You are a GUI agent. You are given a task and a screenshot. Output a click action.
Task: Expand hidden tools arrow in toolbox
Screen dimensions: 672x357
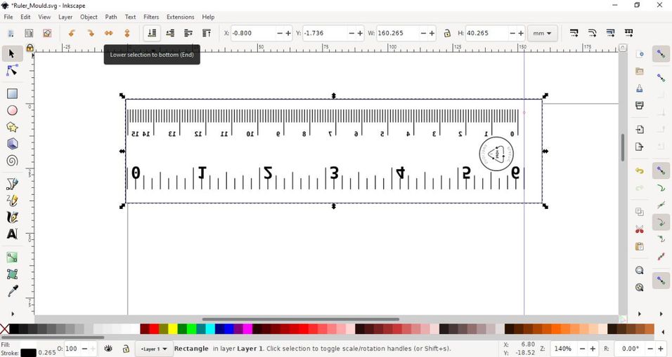pos(13,314)
